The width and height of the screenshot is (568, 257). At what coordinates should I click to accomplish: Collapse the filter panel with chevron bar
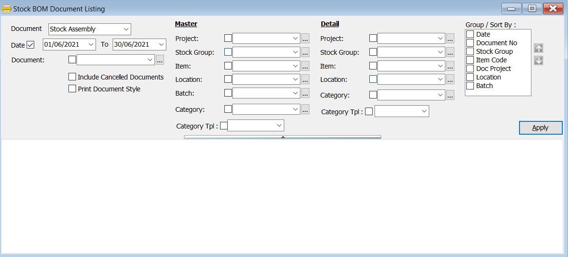click(282, 137)
